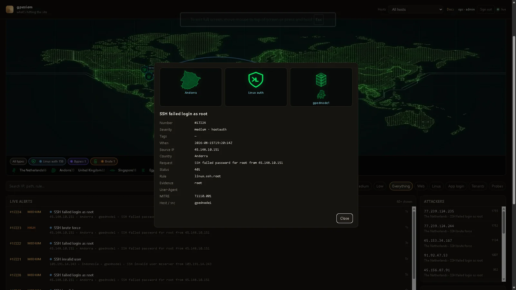
Task: Switch to the App login filter tab
Action: pos(456,186)
